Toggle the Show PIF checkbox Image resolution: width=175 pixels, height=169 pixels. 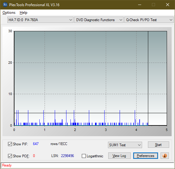(10, 144)
